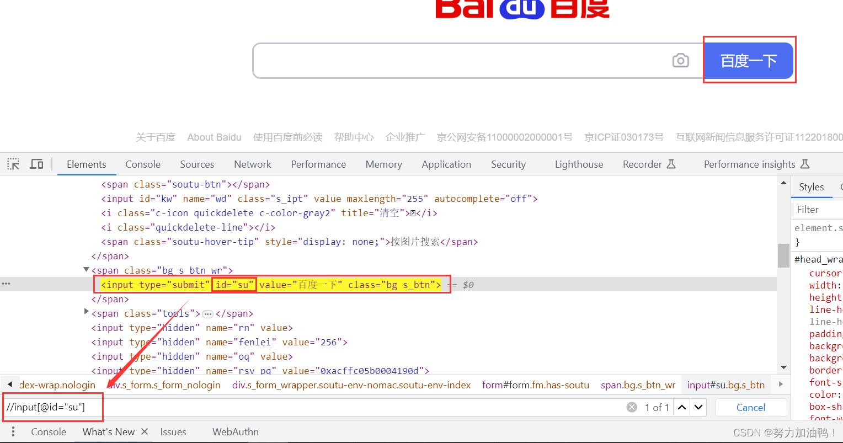The image size is (843, 443).
Task: Select the What's New drawer tab
Action: [x=109, y=432]
